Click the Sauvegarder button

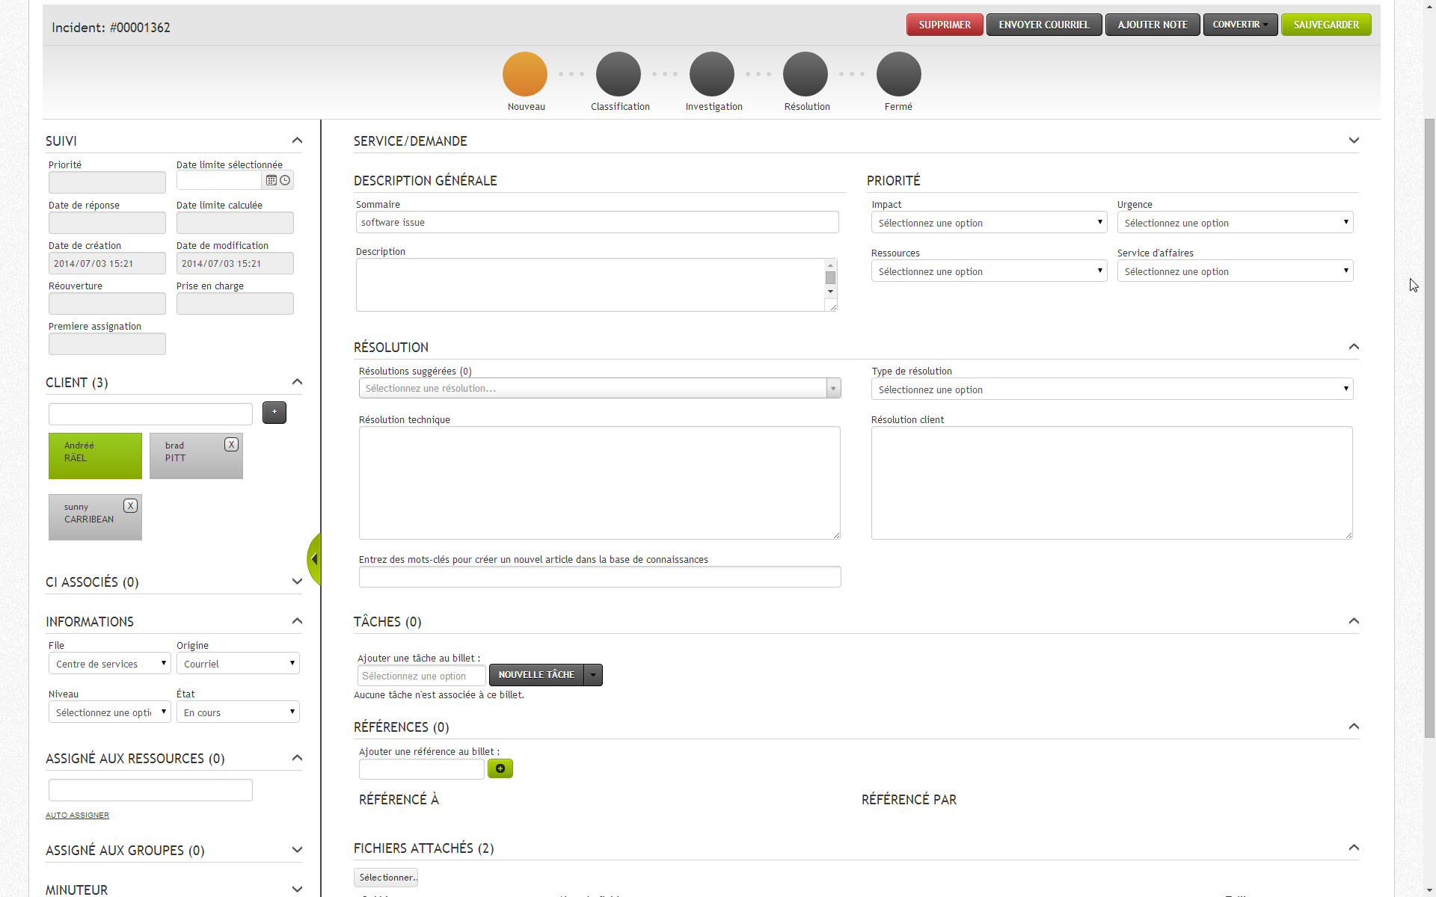click(x=1325, y=25)
